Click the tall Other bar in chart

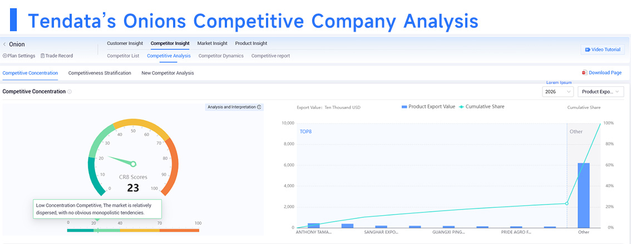tap(584, 195)
